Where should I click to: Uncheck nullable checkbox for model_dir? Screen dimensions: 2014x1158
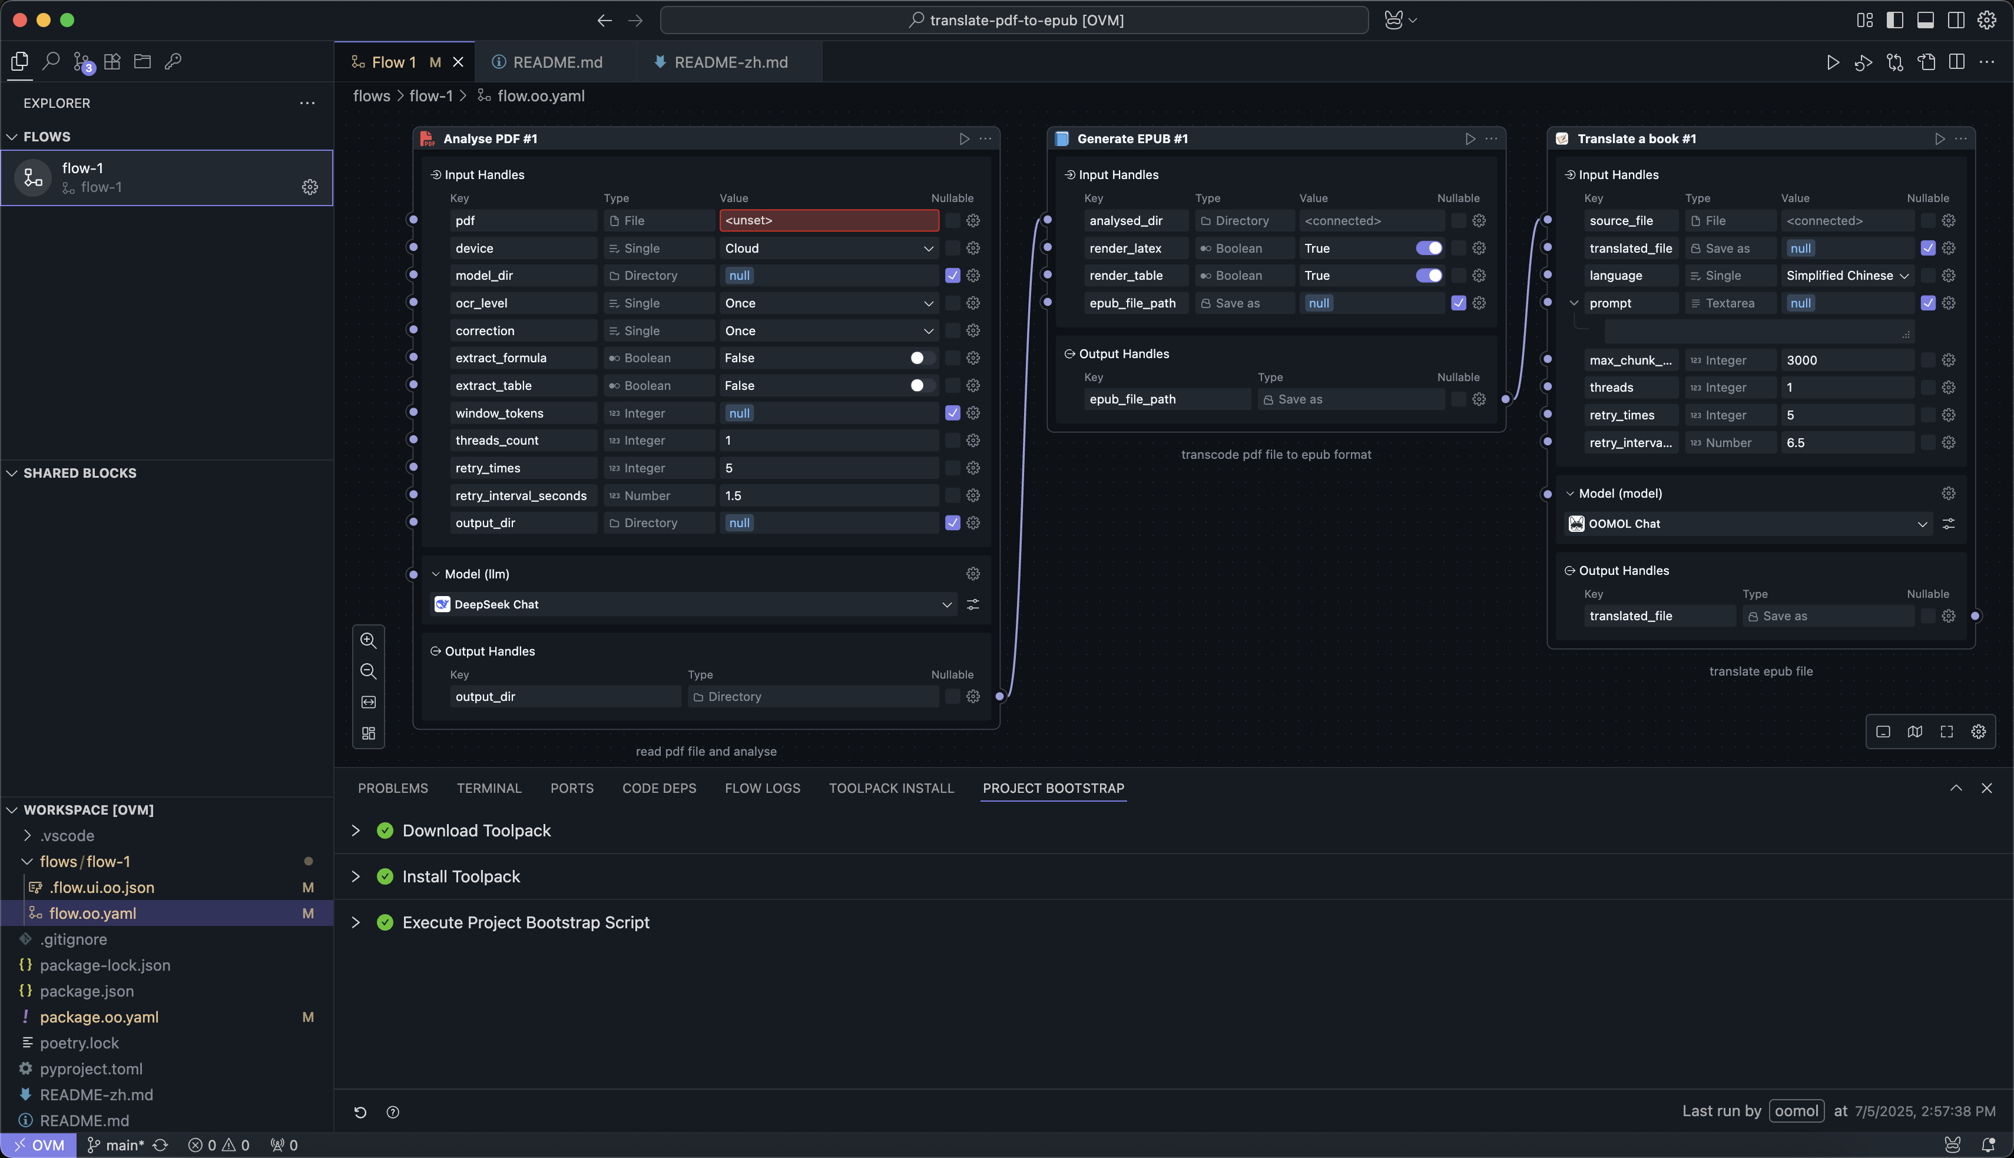point(953,275)
